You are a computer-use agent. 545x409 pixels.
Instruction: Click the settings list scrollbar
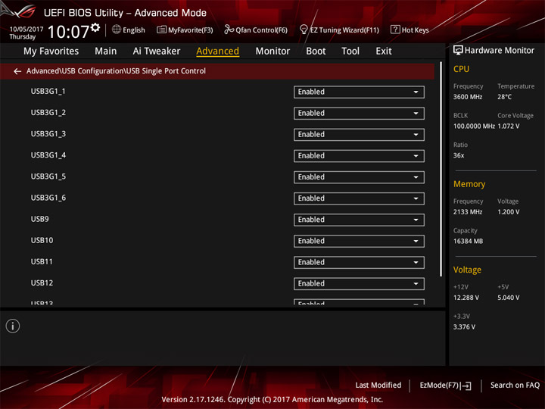pos(441,170)
